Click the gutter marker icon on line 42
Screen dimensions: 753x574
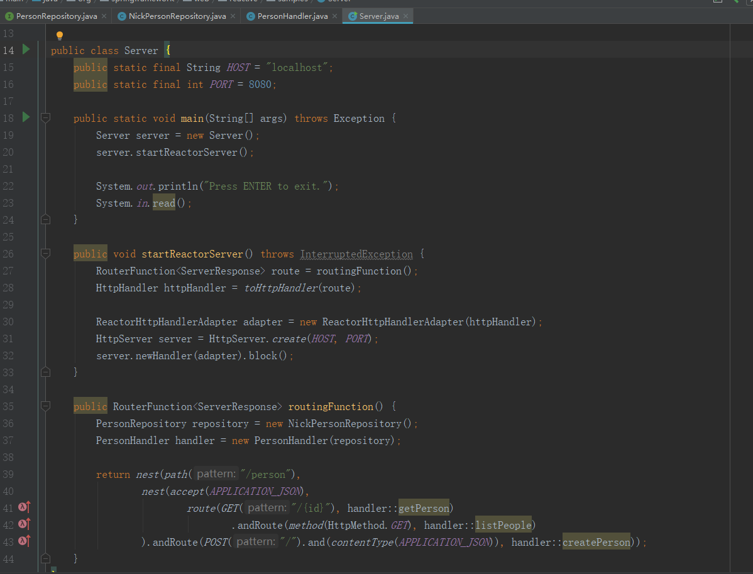24,524
